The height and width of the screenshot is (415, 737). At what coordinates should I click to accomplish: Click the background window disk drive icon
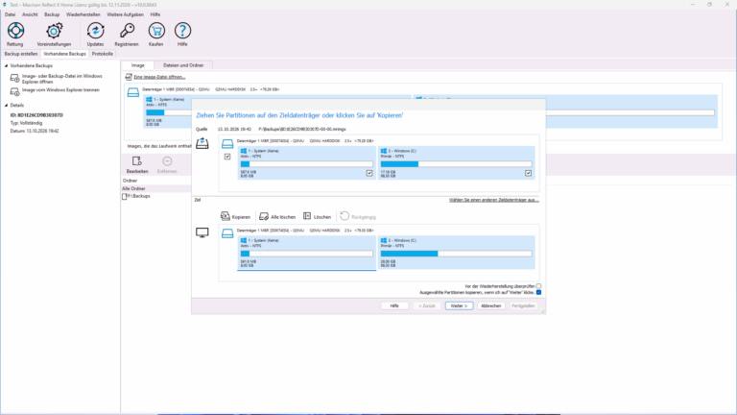pyautogui.click(x=133, y=92)
